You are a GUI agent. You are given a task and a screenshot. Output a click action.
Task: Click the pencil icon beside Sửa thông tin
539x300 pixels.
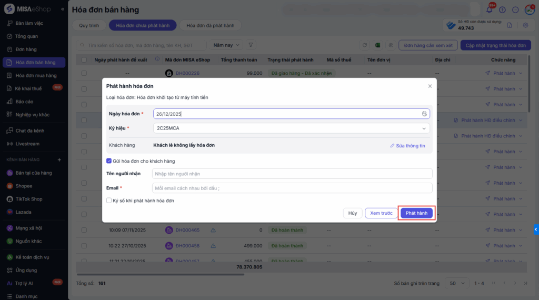pyautogui.click(x=392, y=146)
